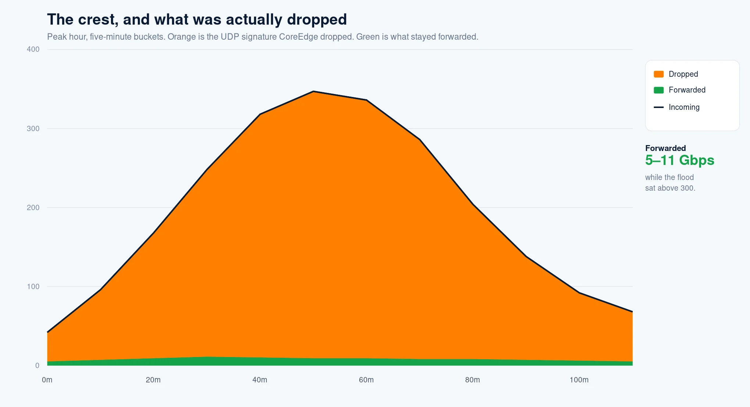Click the 80m x-axis tick label
750x407 pixels.
click(473, 380)
